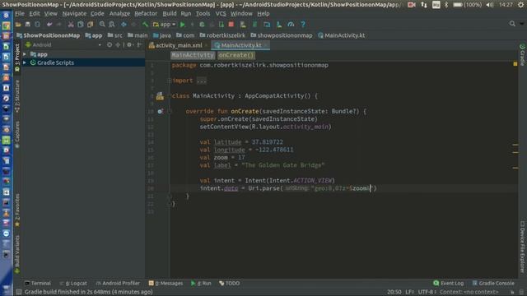
Task: Expand the Gradle Scripts tree node
Action: 25,62
